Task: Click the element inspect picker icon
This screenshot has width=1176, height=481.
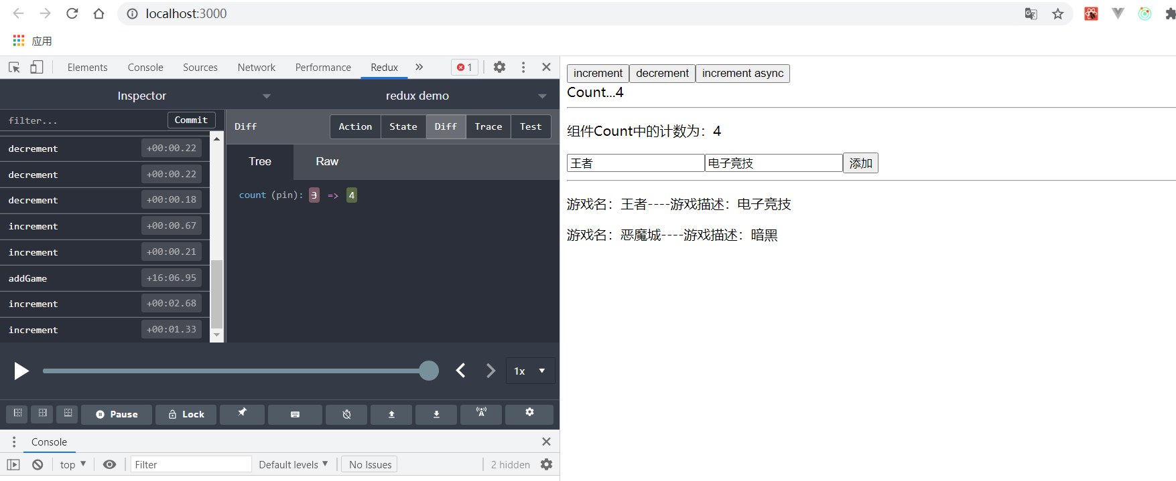Action: [14, 67]
